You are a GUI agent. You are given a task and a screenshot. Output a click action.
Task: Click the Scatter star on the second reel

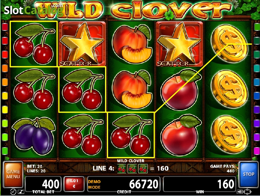click(x=82, y=44)
